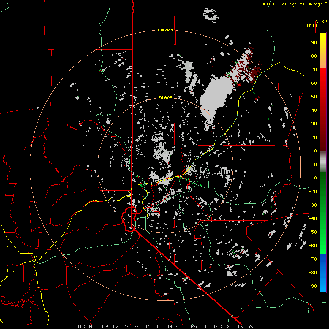This screenshot has height=329, width=329.
Task: Click the 80 value on the velocity scale
Action: tap(314, 56)
